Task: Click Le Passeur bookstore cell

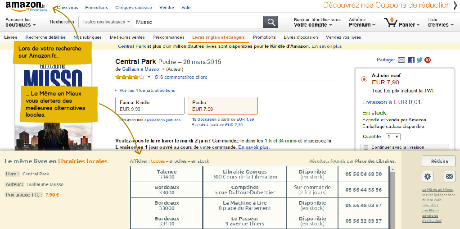Action: tap(245, 221)
